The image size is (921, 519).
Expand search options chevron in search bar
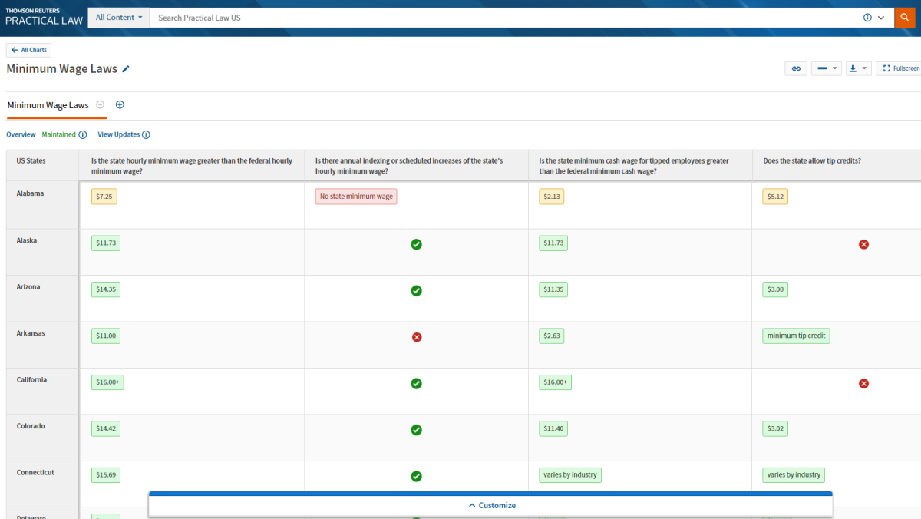(x=881, y=18)
